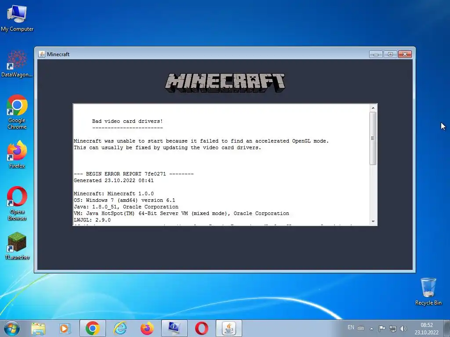The height and width of the screenshot is (337, 450).
Task: Click the Show desktop strip on the taskbar
Action: [x=446, y=328]
